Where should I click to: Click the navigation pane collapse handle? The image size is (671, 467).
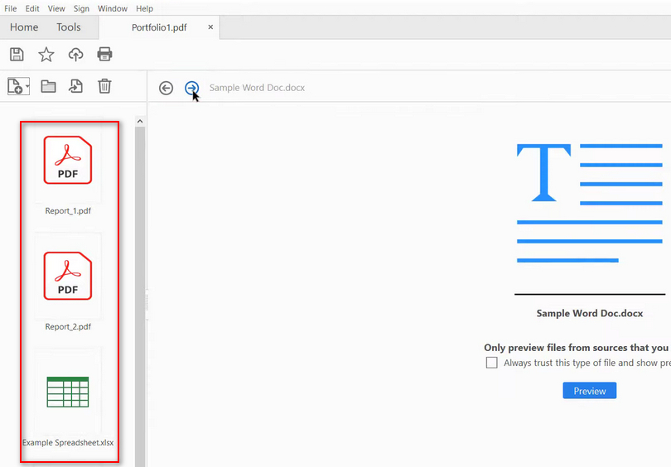coord(147,305)
